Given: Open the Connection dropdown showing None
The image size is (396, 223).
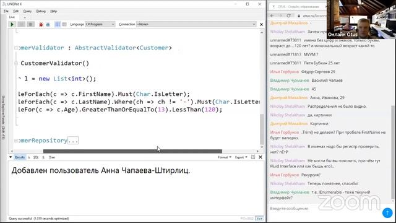Looking at the screenshot, I should point(196,24).
